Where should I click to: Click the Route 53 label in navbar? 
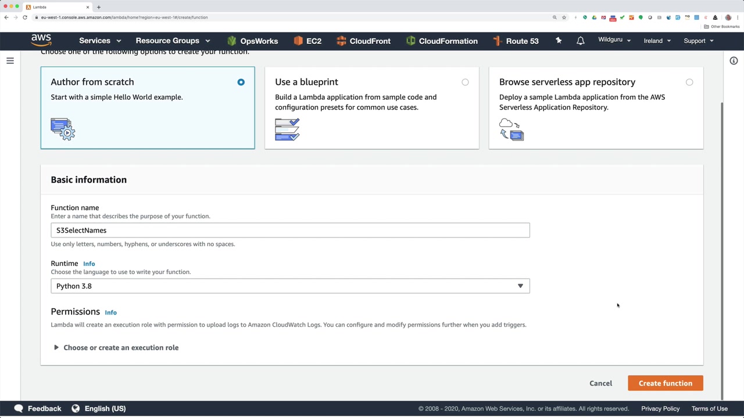[522, 41]
